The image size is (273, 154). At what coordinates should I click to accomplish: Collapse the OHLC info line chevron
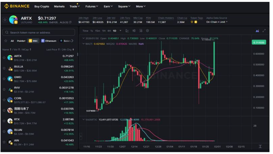point(83,38)
